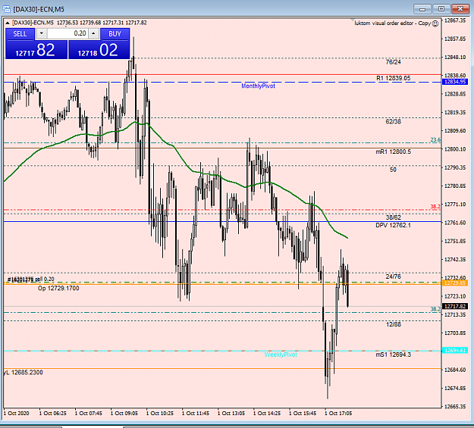Click the 0.20 lot volume input field
474x428 pixels.
pyautogui.click(x=67, y=33)
